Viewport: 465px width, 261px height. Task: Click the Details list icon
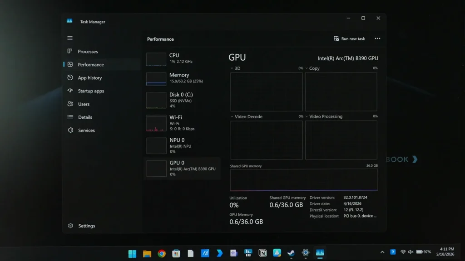70,117
